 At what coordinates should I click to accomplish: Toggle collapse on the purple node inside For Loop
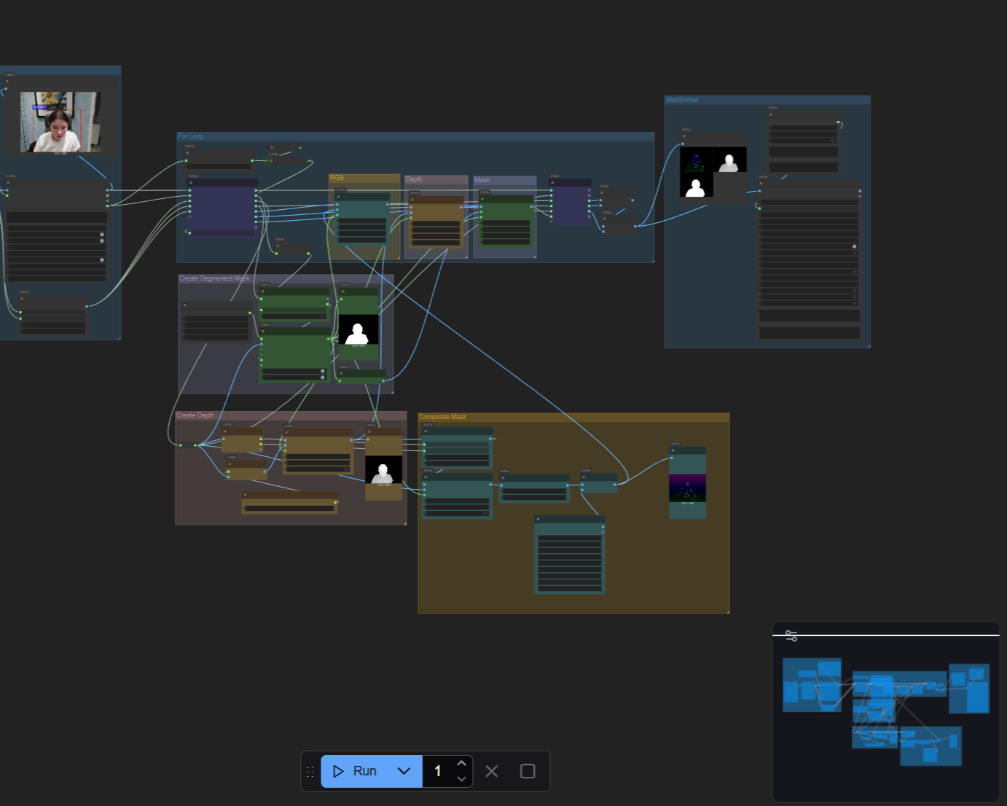tap(190, 183)
